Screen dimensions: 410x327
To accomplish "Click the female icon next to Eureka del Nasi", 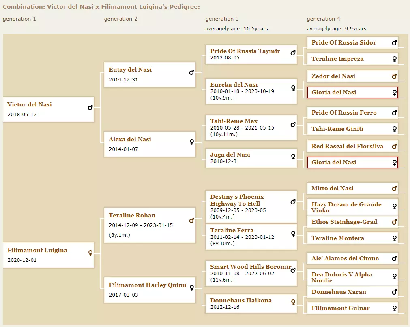I will pyautogui.click(x=293, y=88).
